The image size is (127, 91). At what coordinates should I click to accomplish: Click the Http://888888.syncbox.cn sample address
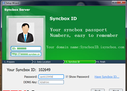coord(26,54)
